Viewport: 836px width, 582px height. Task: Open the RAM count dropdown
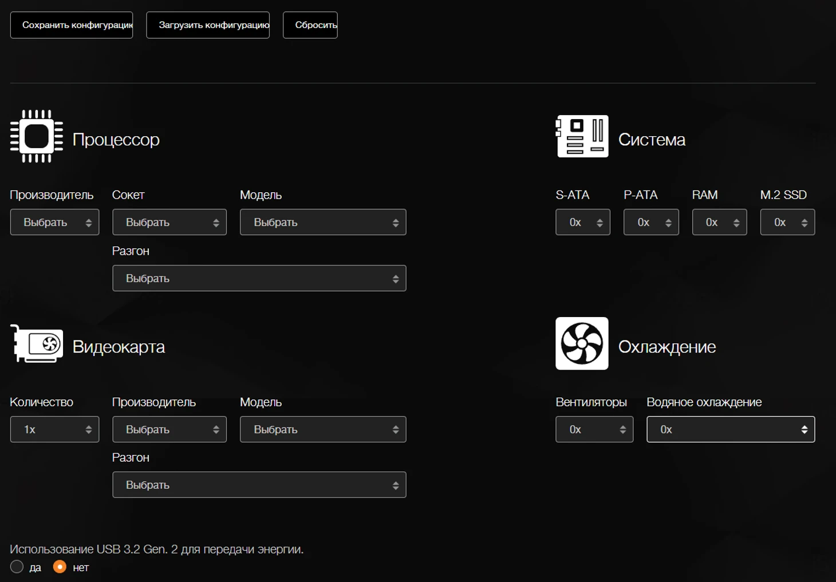point(719,222)
